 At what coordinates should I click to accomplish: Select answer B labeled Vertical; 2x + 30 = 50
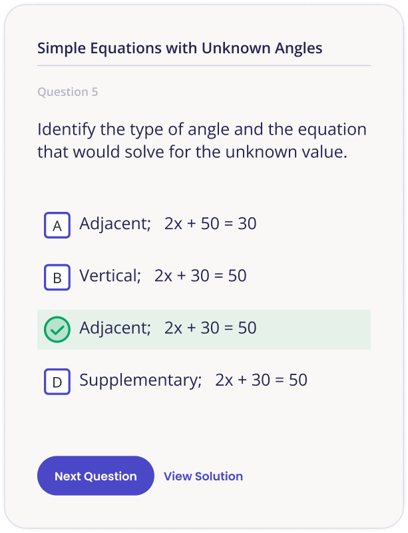[162, 276]
